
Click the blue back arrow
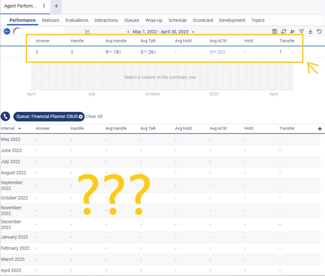pyautogui.click(x=7, y=31)
